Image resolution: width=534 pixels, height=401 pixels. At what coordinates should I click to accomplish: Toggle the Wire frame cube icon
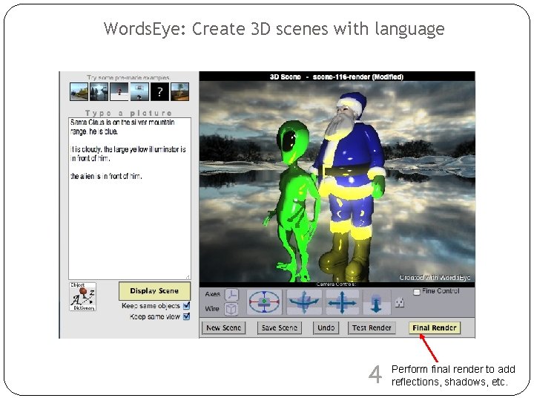pyautogui.click(x=231, y=309)
